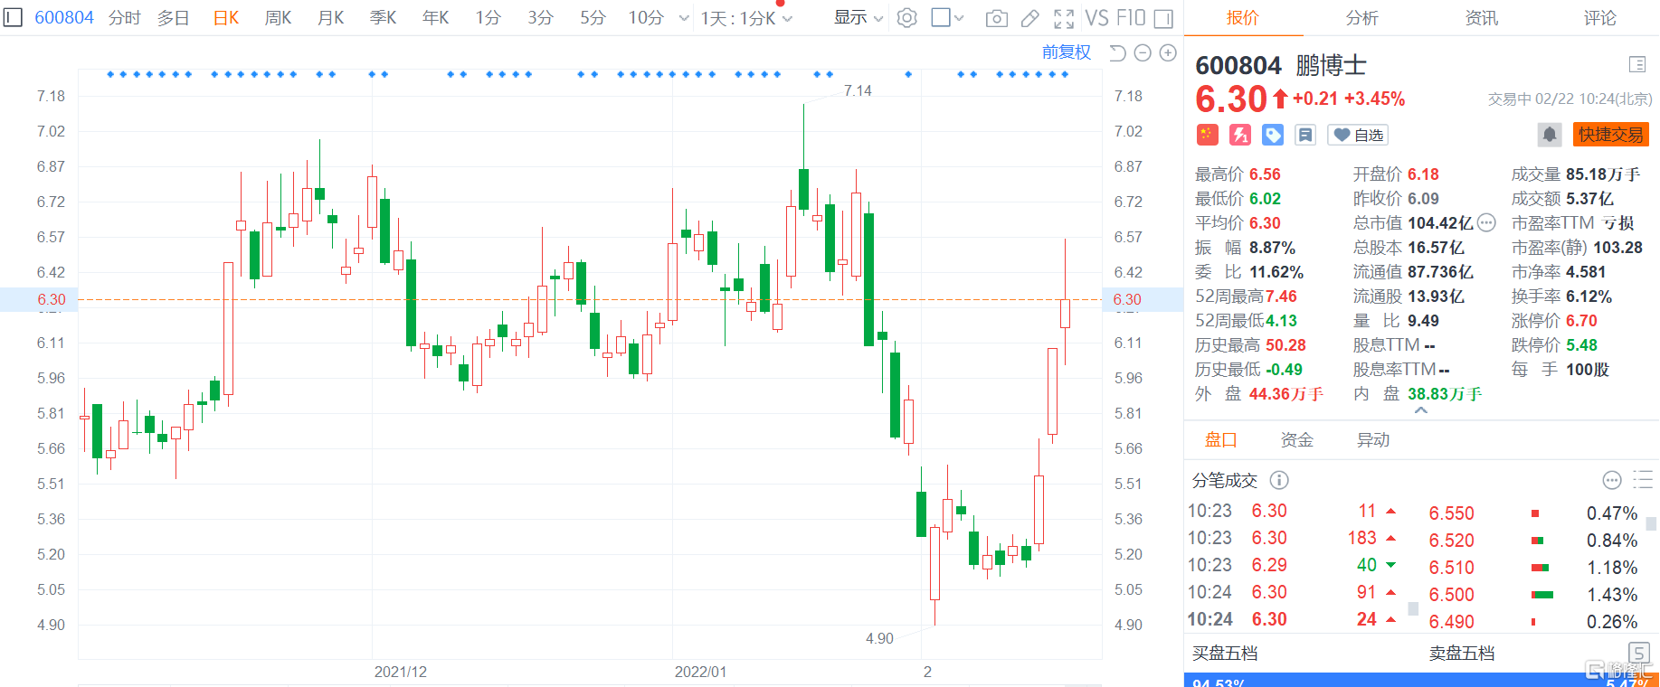Show info about 分笔成交
This screenshot has height=687, width=1660.
1279,480
